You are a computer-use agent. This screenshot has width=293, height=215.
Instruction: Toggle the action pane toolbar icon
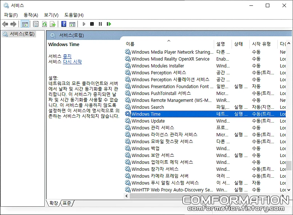[x=72, y=24]
